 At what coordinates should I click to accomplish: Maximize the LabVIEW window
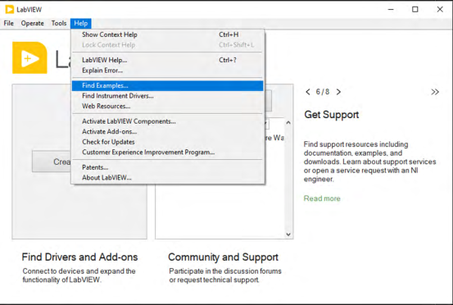pos(414,10)
